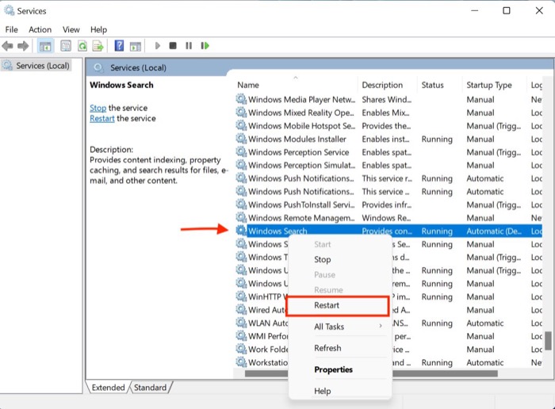Click the vertical scrollbar thumb in services list

point(547,341)
